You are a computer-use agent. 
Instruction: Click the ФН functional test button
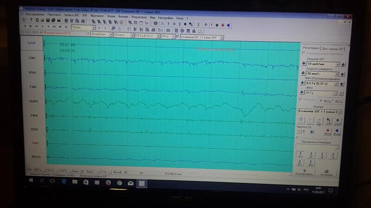click(310, 163)
